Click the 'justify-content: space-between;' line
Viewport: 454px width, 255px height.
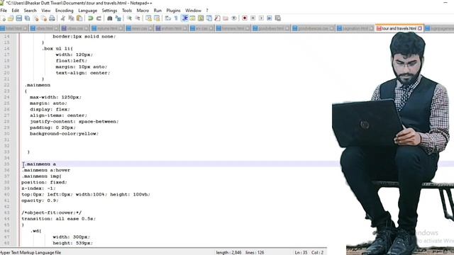coord(74,121)
